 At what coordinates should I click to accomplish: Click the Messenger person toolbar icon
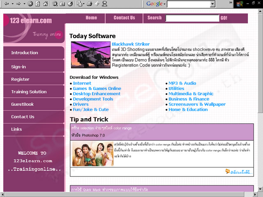pyautogui.click(x=104, y=4)
